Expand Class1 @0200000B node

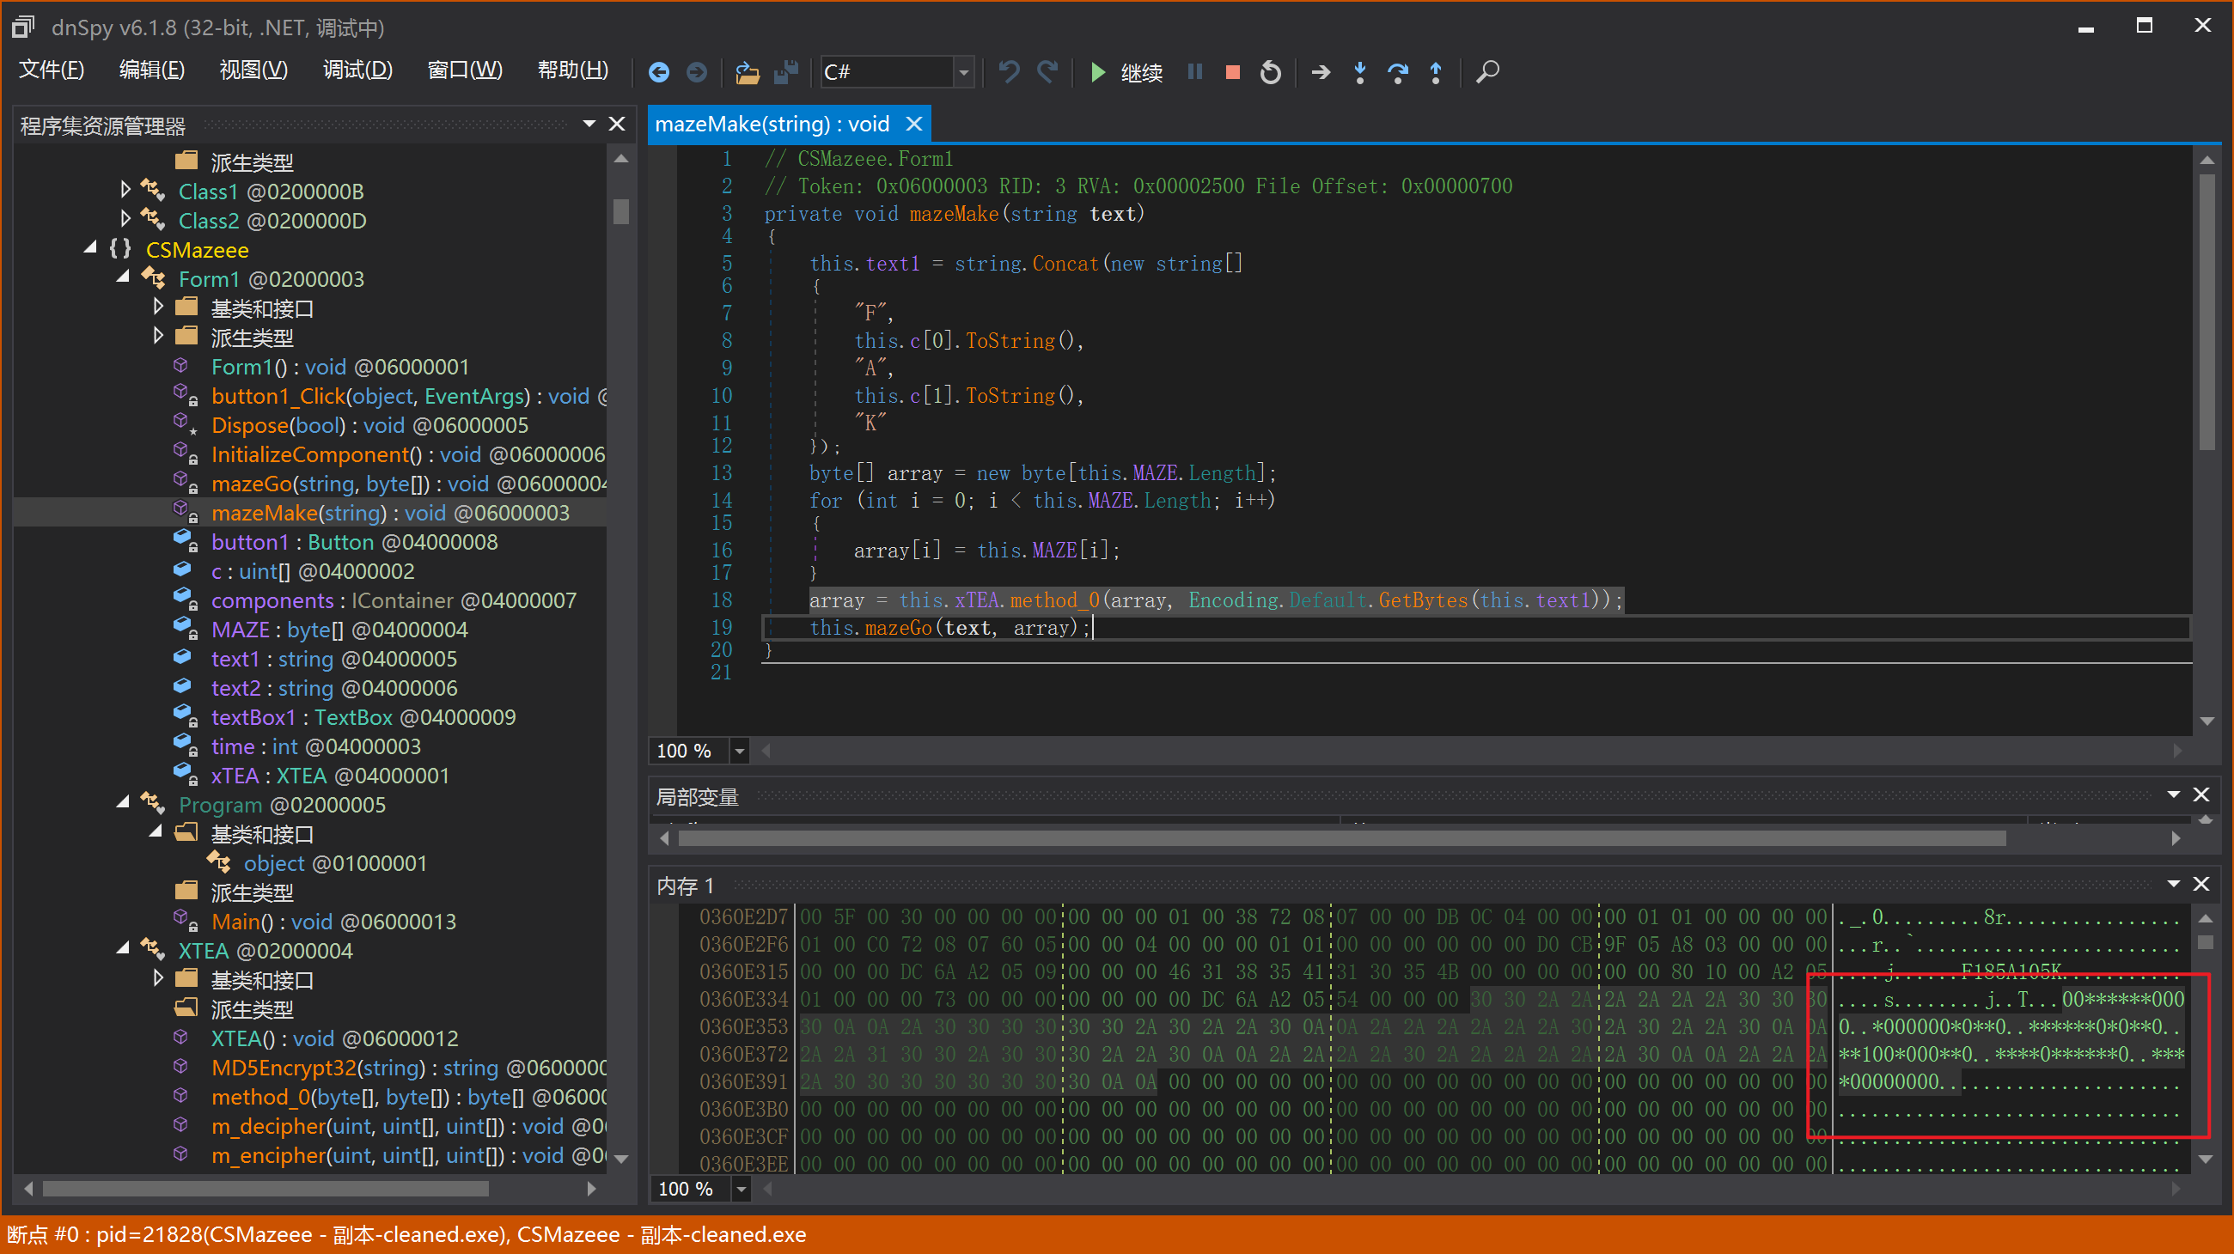click(x=125, y=189)
